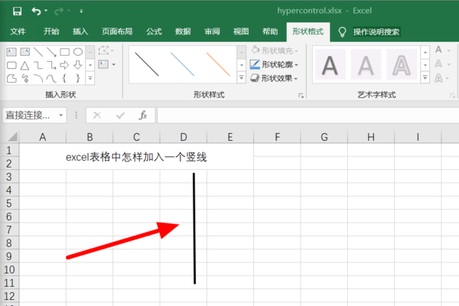Click the Undo arrow icon

37,12
